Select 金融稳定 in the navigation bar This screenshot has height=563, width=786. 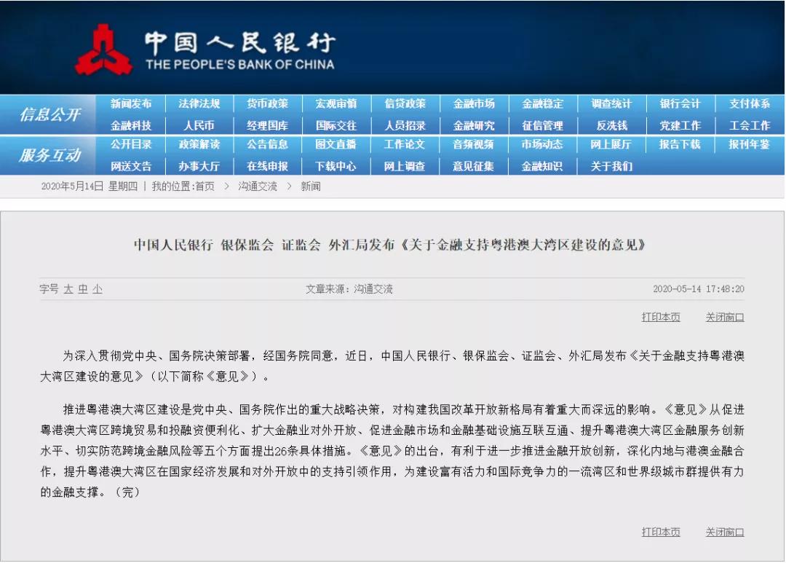[543, 103]
